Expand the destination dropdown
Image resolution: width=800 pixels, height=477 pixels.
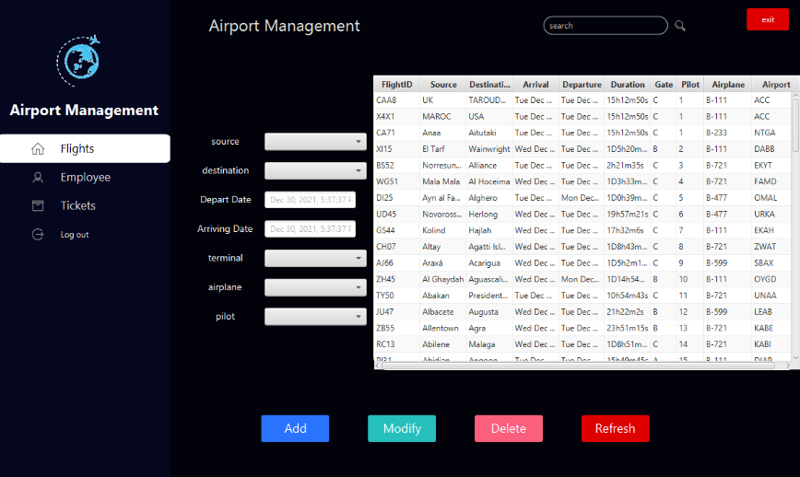(315, 170)
